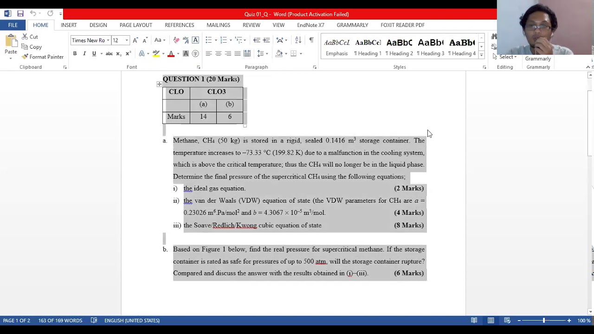Switch to the REFERENCES tab

click(x=180, y=25)
